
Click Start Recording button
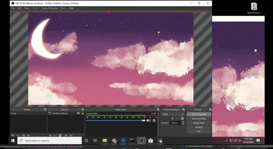[199, 119]
